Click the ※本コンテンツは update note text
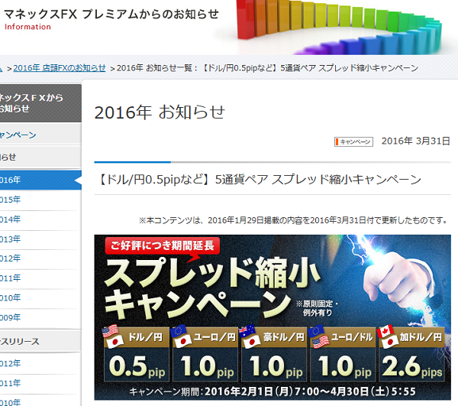Screen dimensions: 458x406 pos(293,220)
